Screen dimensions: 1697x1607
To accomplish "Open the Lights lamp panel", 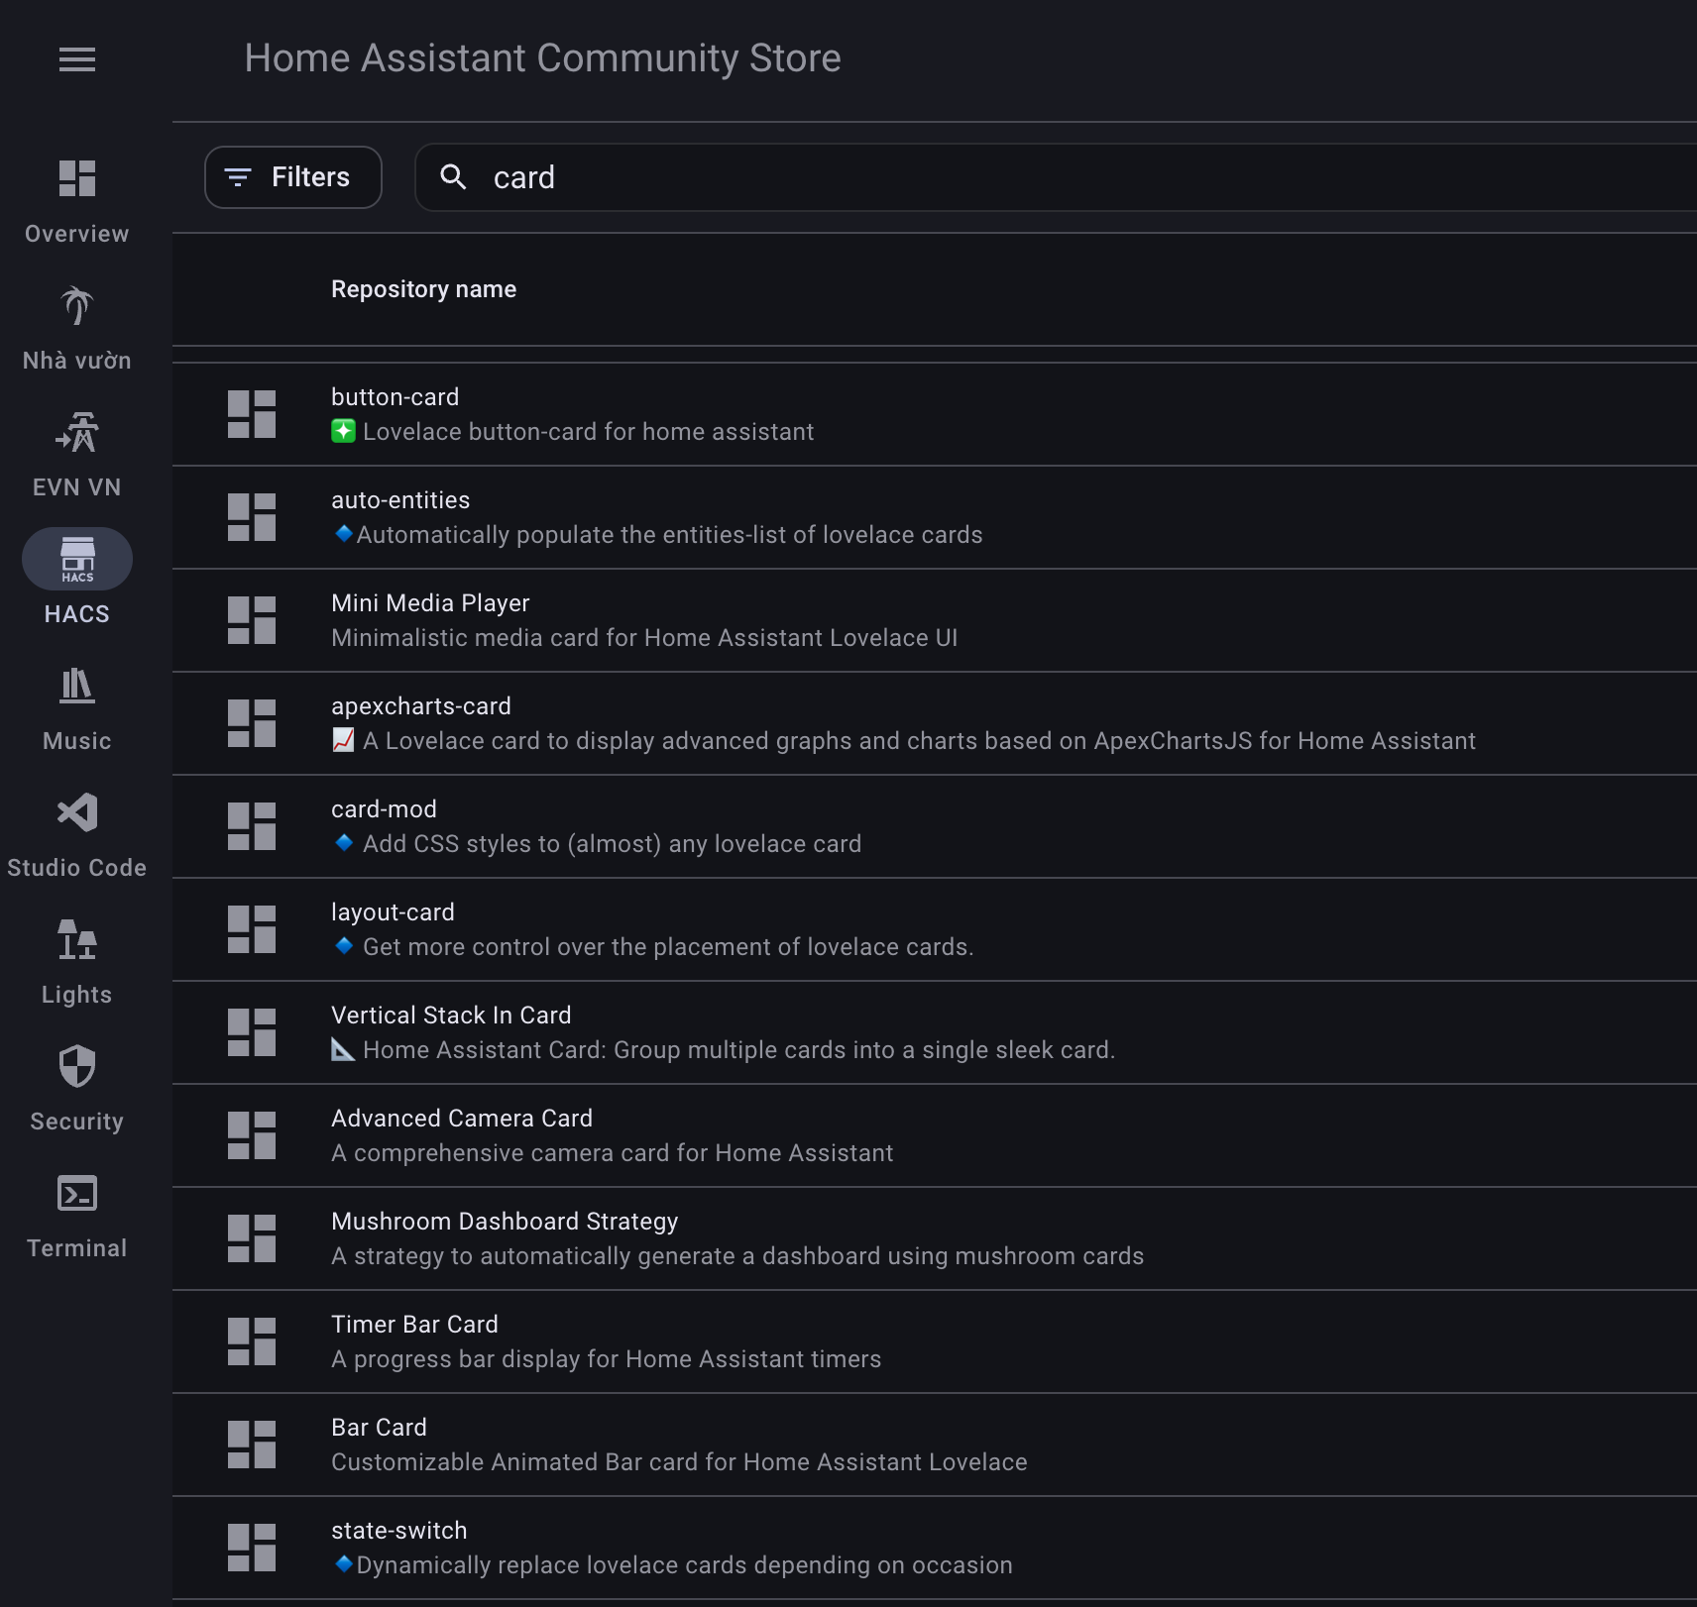I will [76, 940].
